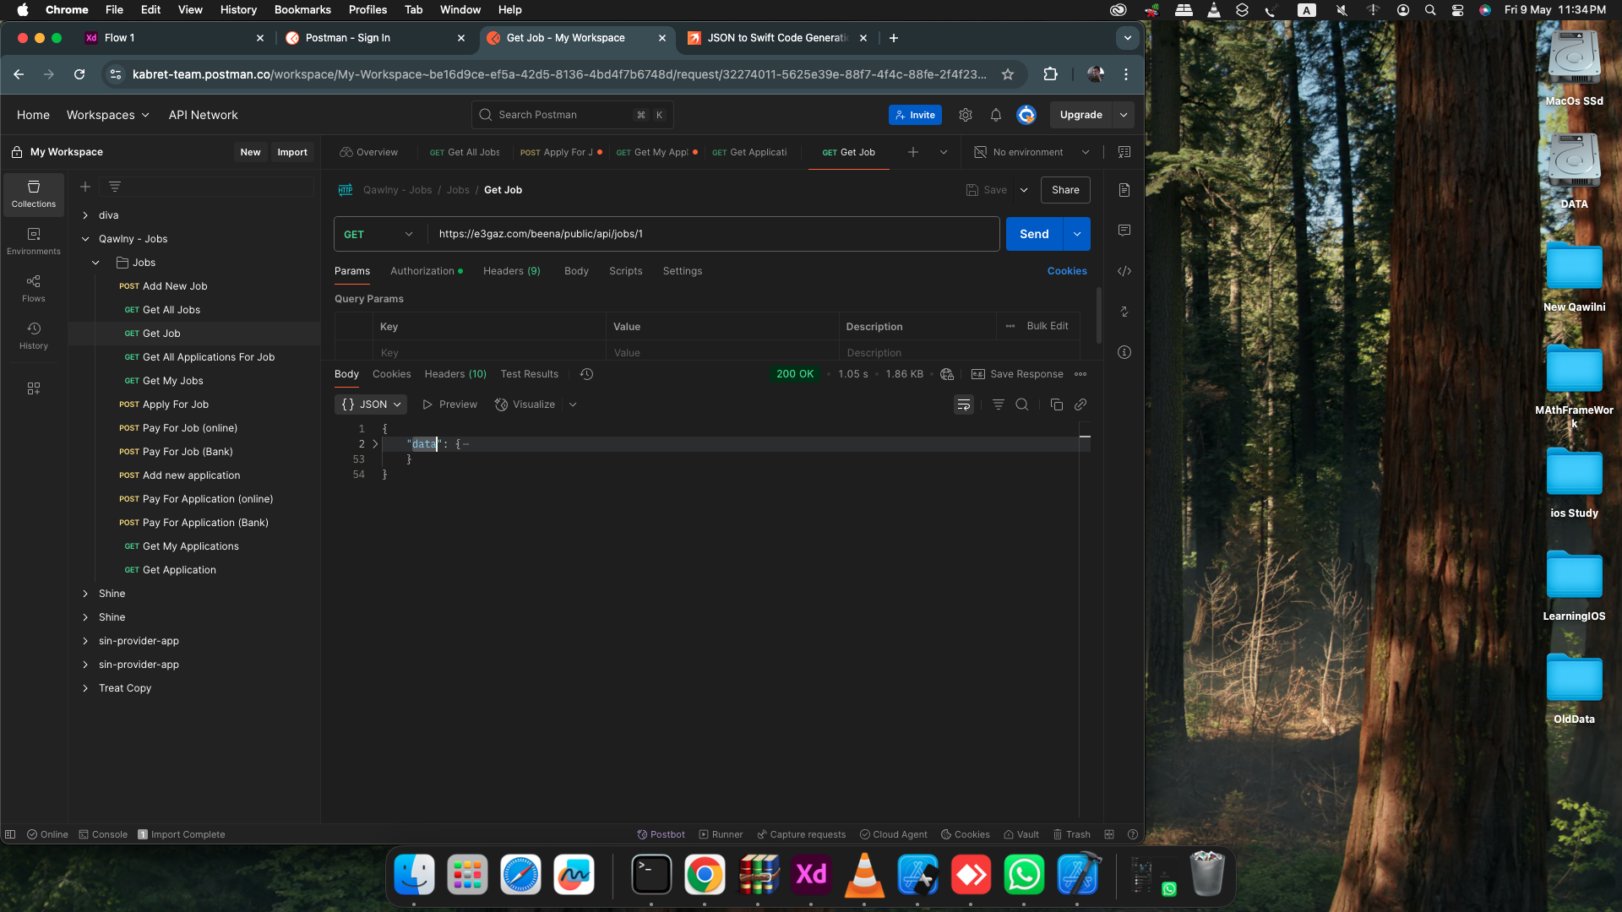
Task: Expand the Shine collection folder
Action: click(x=85, y=594)
